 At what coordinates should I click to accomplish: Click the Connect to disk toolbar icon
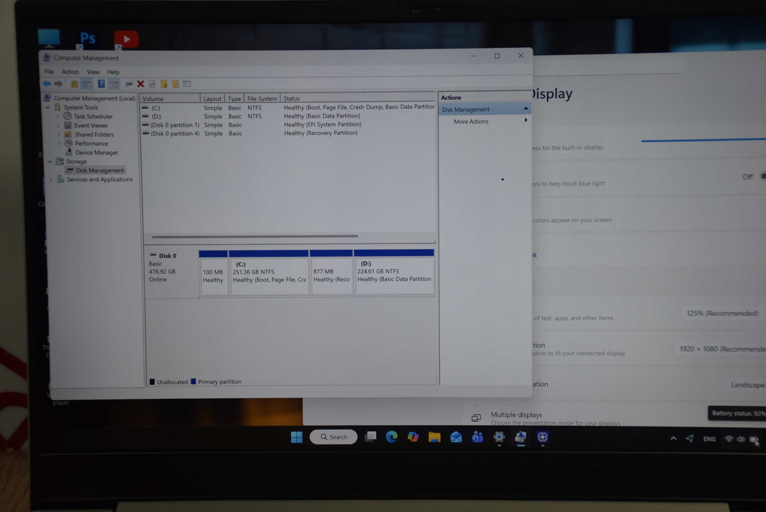(x=129, y=84)
